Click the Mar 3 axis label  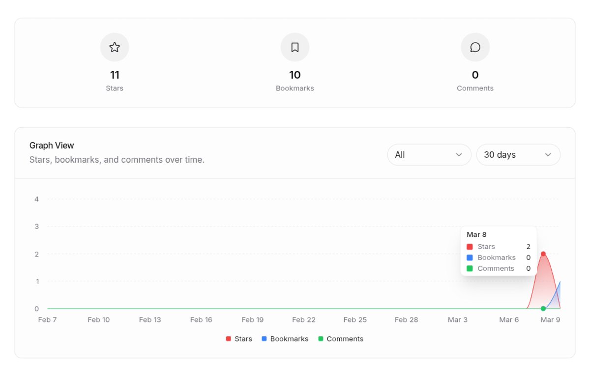point(458,319)
